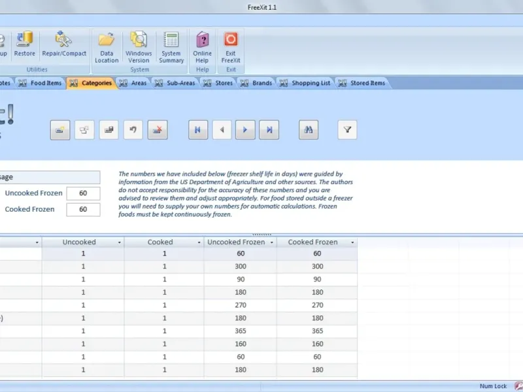Switch to the Stored Items tab
Viewport: 523px width, 392px height.
(362, 83)
